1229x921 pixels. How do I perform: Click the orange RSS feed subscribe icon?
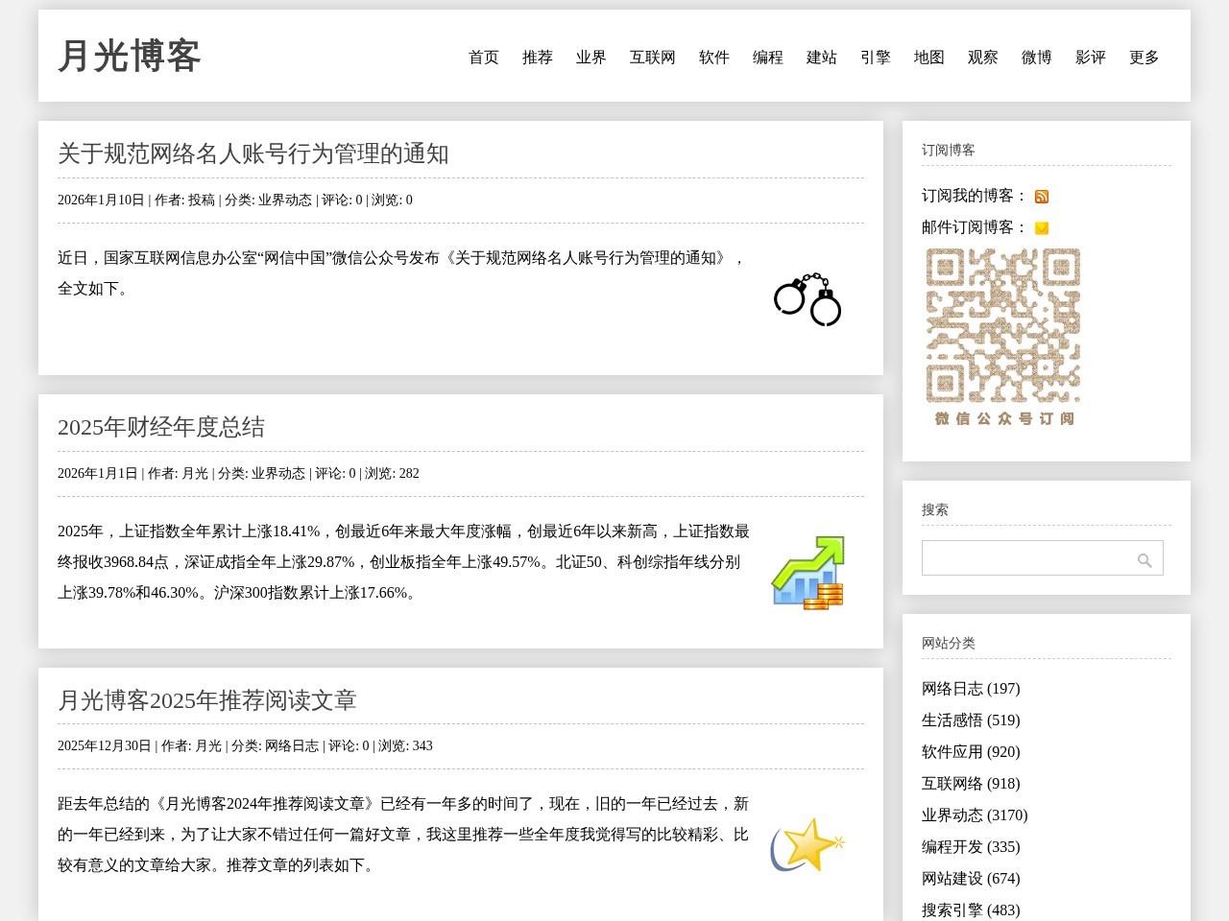1042,197
